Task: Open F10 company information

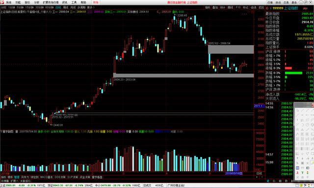Action: click(x=238, y=7)
